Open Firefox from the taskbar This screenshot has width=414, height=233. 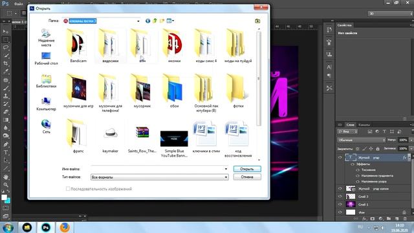[x=65, y=227]
